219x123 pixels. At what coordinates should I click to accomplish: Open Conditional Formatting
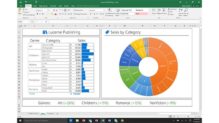pyautogui.click(x=109, y=12)
